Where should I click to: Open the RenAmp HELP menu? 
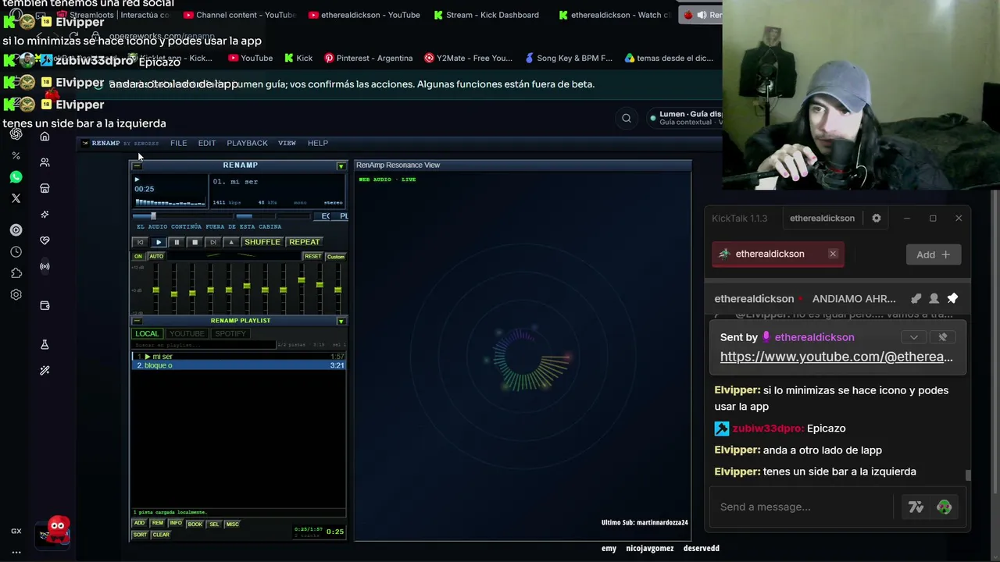[318, 143]
